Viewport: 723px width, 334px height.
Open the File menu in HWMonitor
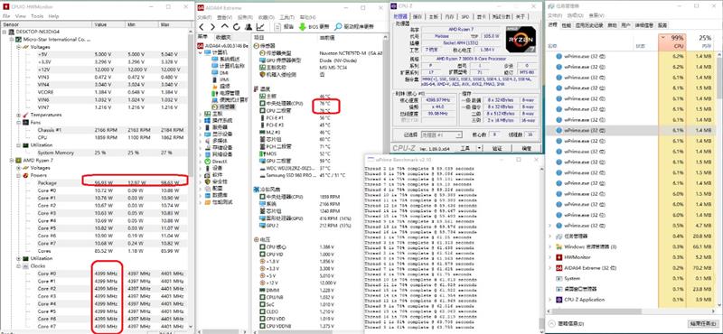7,16
